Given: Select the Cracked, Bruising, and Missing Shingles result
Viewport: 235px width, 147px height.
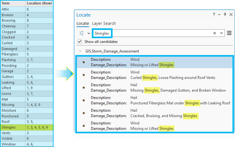Looking at the screenshot, I should coord(155,113).
